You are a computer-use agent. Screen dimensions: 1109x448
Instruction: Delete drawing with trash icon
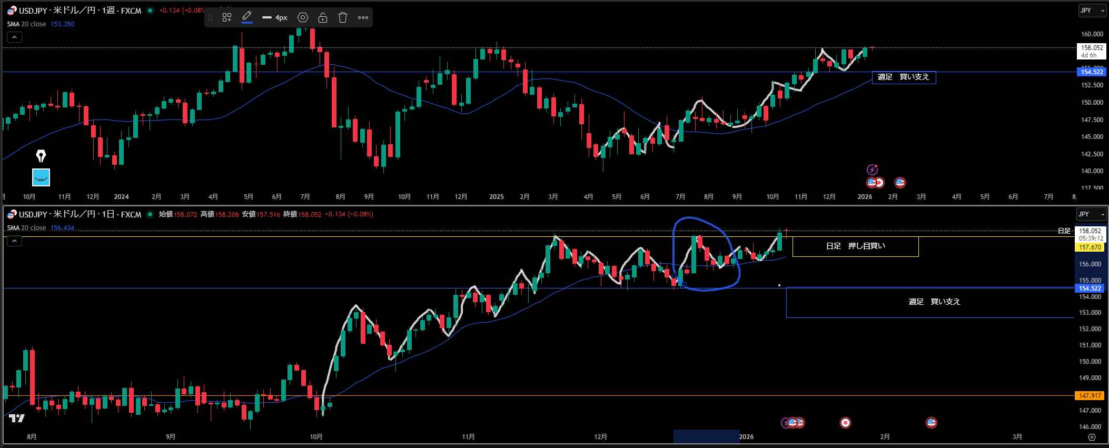[x=343, y=17]
